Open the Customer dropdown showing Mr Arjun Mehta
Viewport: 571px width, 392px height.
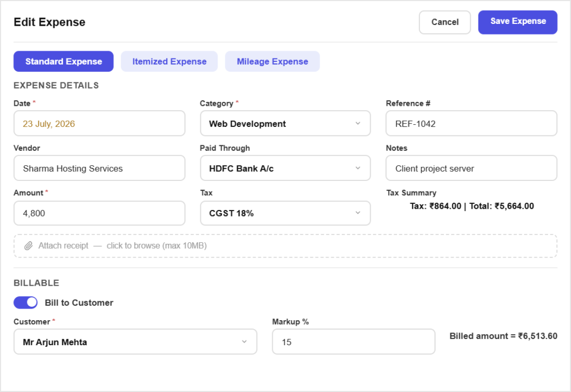135,342
